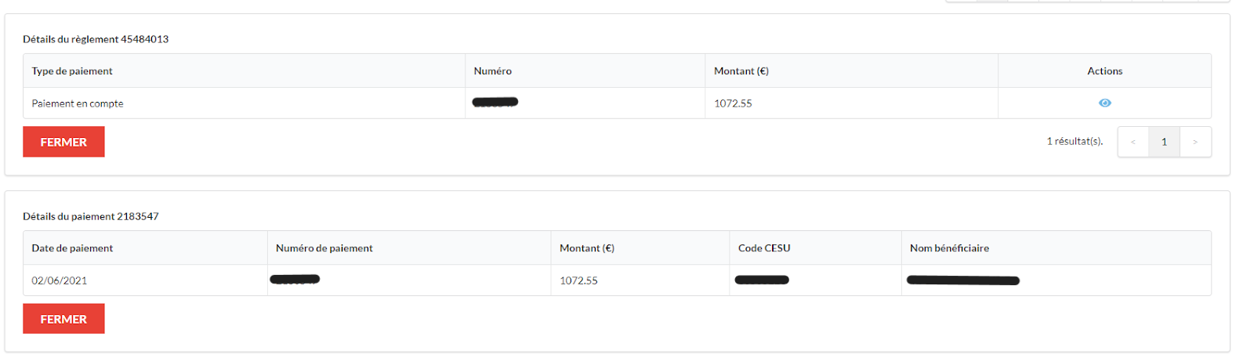This screenshot has width=1254, height=358.
Task: Sort by Type de paiement column header
Action: pyautogui.click(x=72, y=71)
